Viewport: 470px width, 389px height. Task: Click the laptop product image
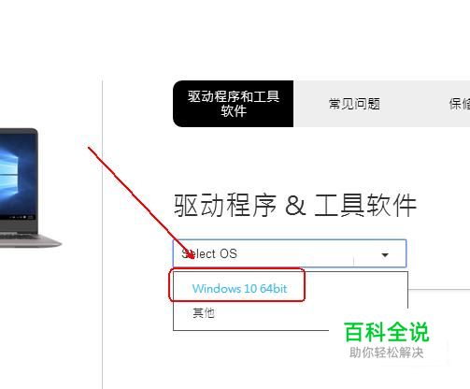28,188
